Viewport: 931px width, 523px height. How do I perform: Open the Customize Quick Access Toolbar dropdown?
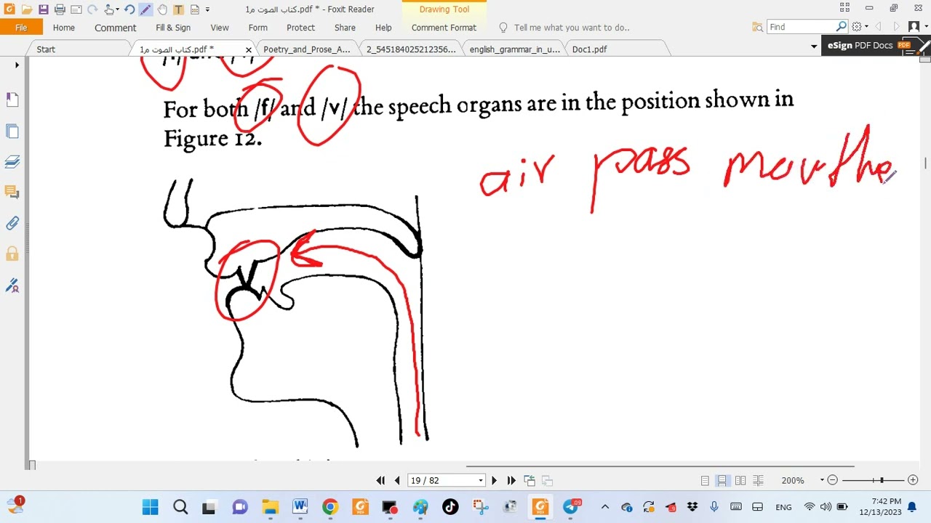point(207,9)
